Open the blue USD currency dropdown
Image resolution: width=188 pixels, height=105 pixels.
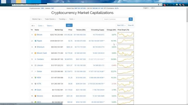click(69, 25)
